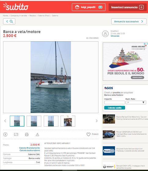Open the Subito logo home page
The height and width of the screenshot is (171, 148).
(16, 7)
